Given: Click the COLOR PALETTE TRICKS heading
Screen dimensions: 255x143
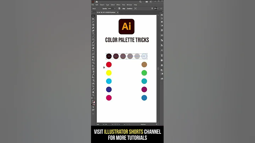Looking at the screenshot, I should point(127,40).
